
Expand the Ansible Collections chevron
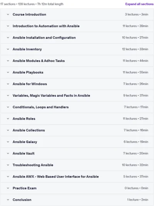pyautogui.click(x=8, y=130)
